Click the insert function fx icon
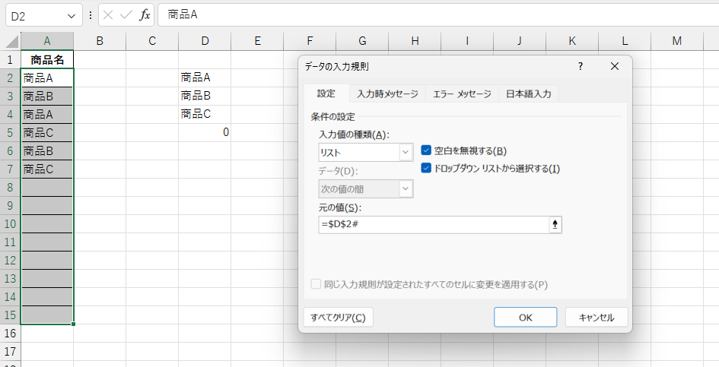Image resolution: width=719 pixels, height=367 pixels. [145, 15]
